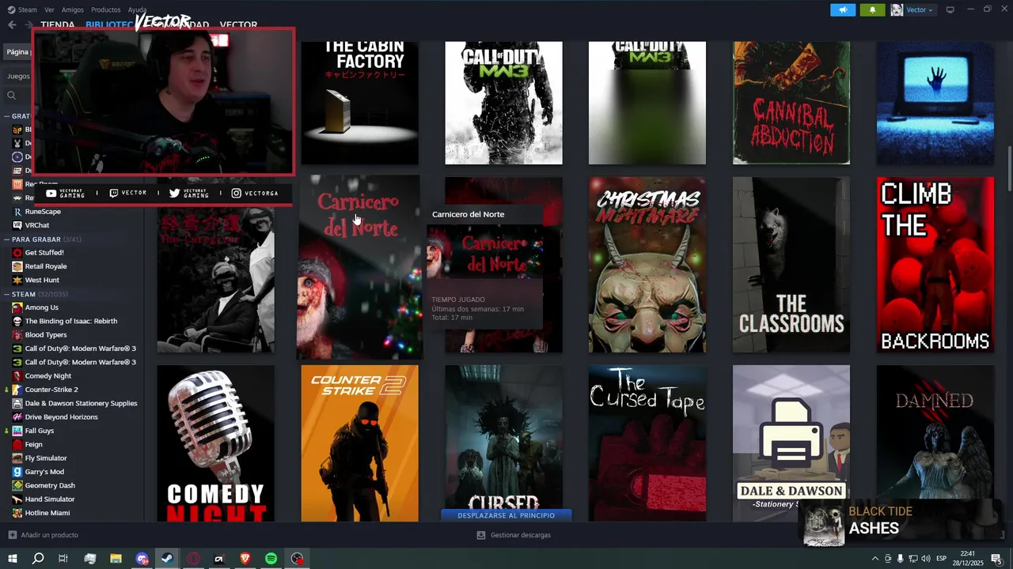Open the Productos menu
1013x569 pixels.
click(x=106, y=9)
